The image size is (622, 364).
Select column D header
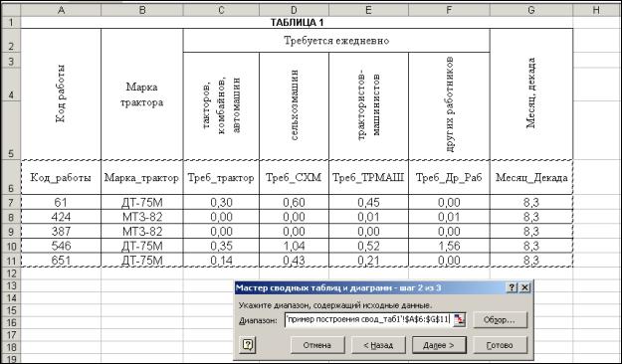[x=294, y=10]
